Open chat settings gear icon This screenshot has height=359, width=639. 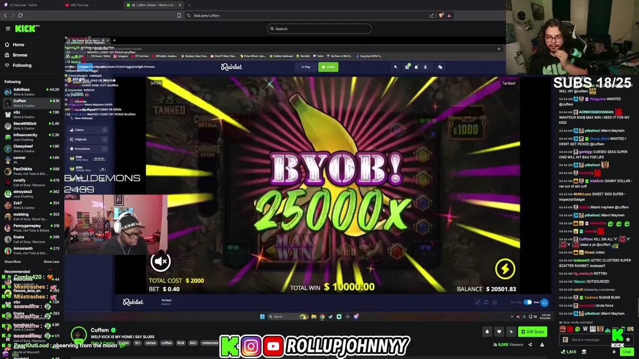[x=614, y=352]
